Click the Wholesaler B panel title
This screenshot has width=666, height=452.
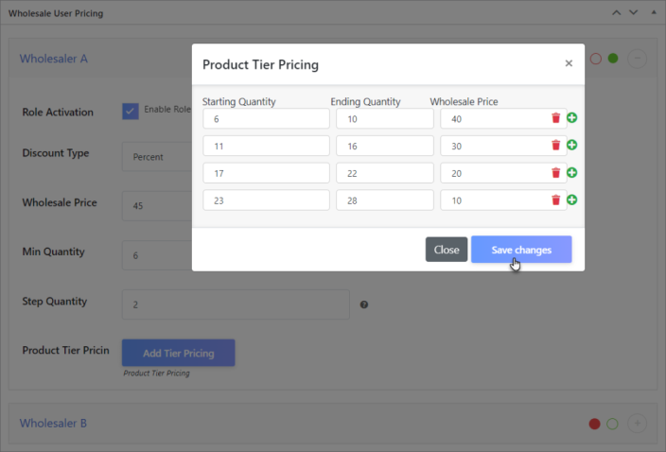point(54,424)
